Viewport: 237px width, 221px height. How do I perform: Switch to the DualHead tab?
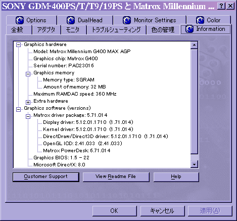pyautogui.click(x=85, y=20)
